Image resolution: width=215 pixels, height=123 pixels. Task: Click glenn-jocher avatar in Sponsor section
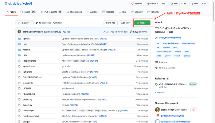click(x=158, y=110)
